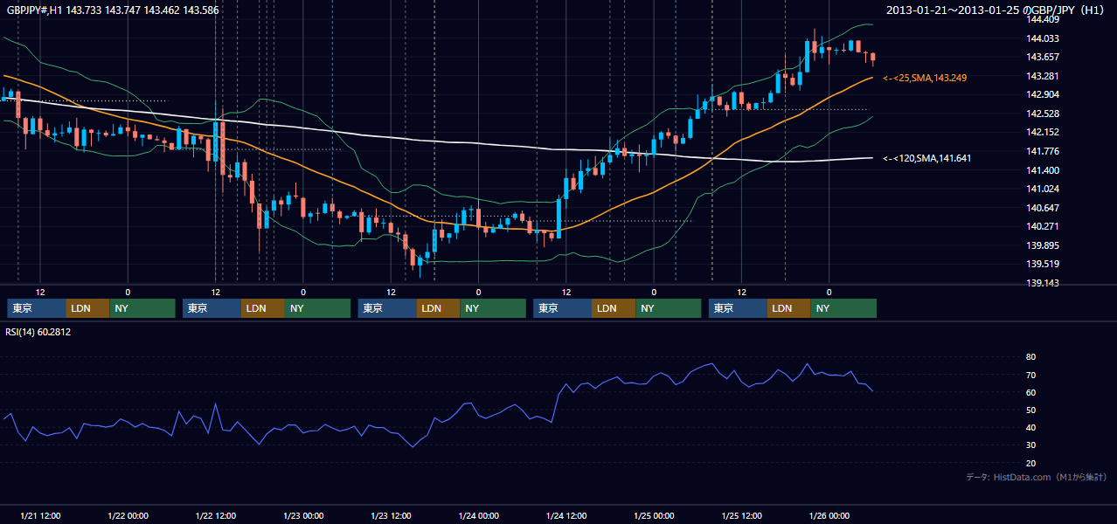This screenshot has height=524, width=1117.
Task: Click price axis label 144.409
Action: click(x=1044, y=19)
